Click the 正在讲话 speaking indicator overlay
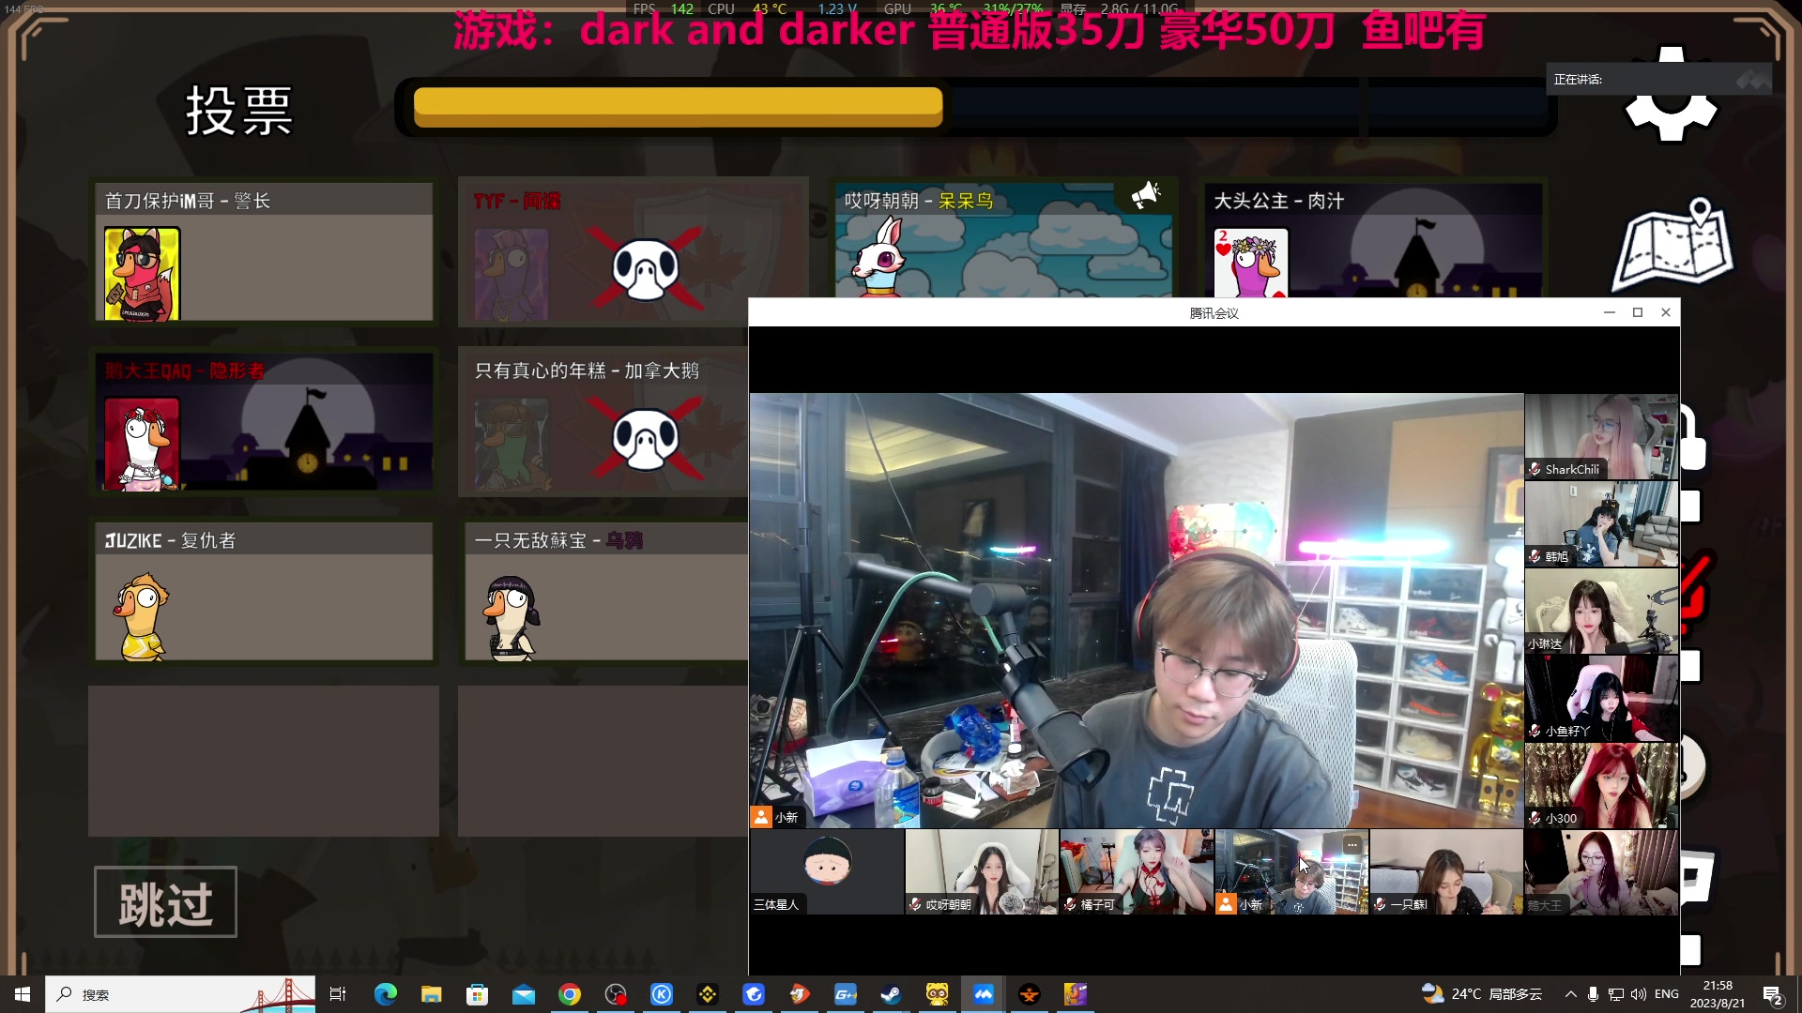 1659,80
